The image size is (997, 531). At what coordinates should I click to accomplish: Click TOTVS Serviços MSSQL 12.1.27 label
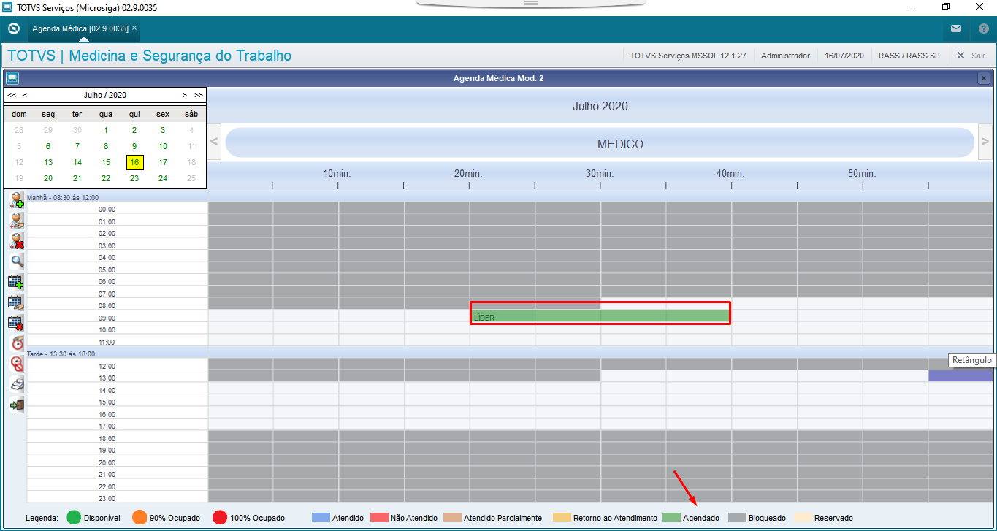click(x=688, y=56)
